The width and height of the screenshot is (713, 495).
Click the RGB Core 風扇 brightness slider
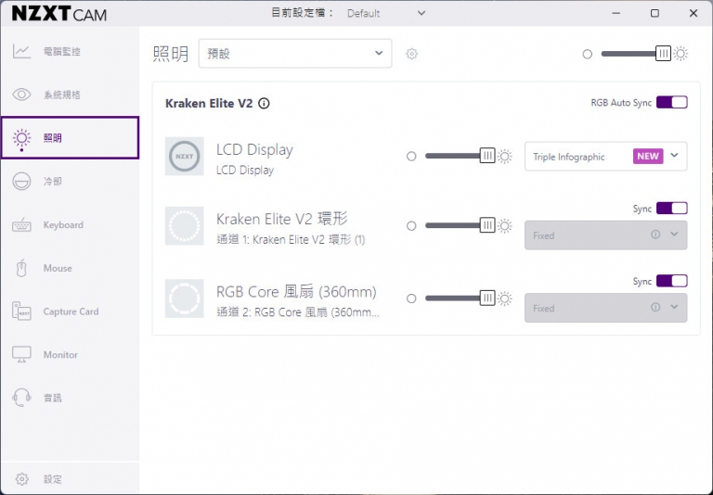pyautogui.click(x=460, y=298)
